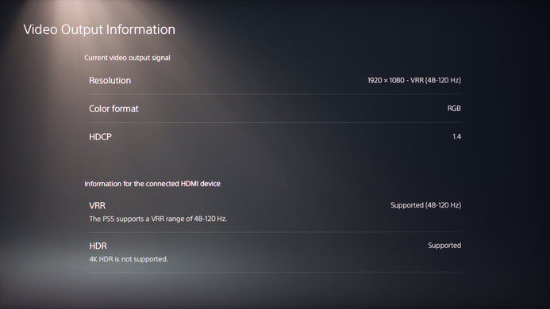Click the 'Video Output Information' page title
550x309 pixels.
[99, 29]
